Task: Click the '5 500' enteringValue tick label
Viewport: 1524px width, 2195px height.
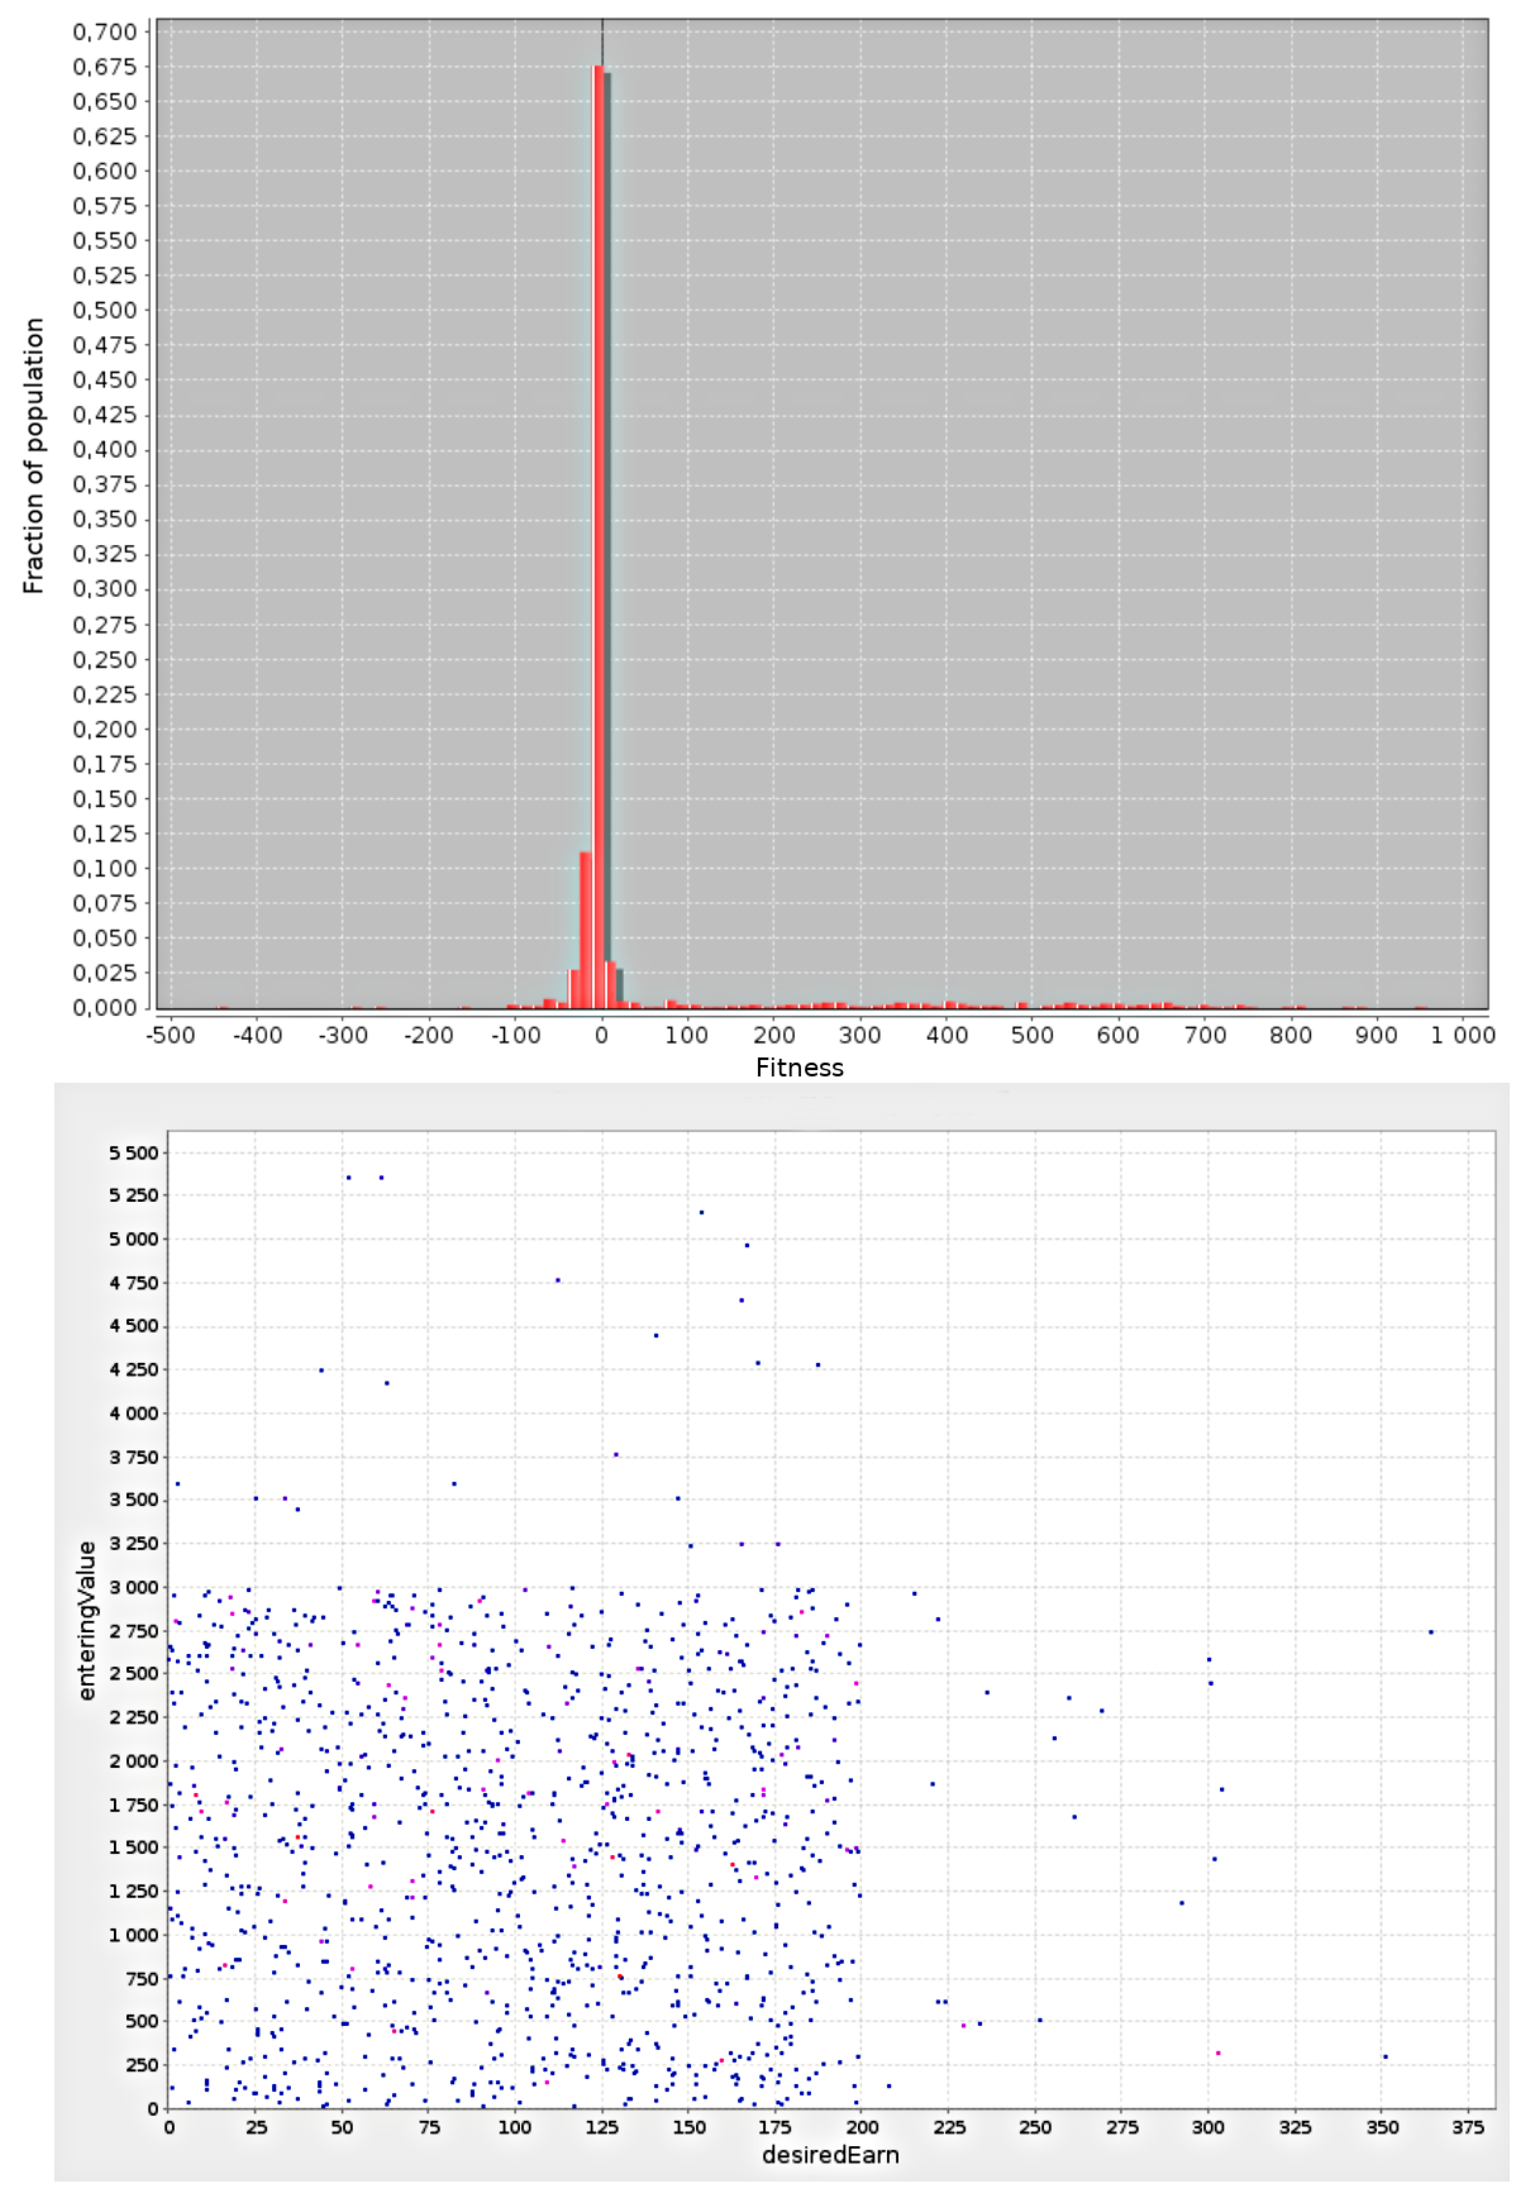Action: 134,1152
